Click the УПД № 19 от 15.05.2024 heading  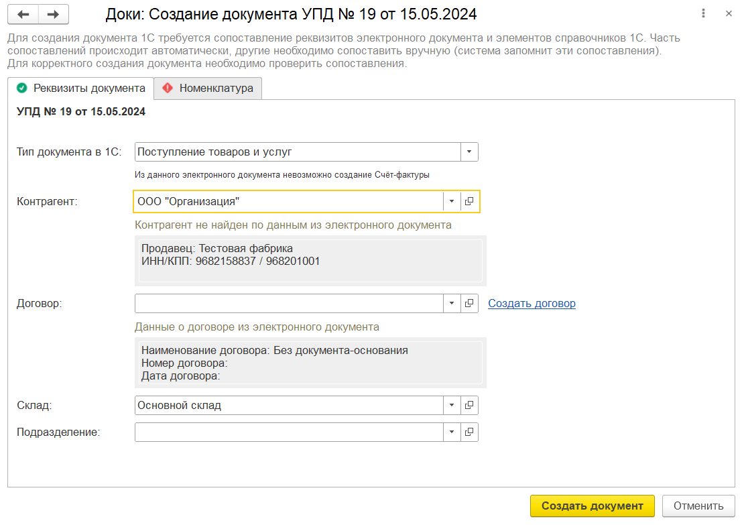81,112
